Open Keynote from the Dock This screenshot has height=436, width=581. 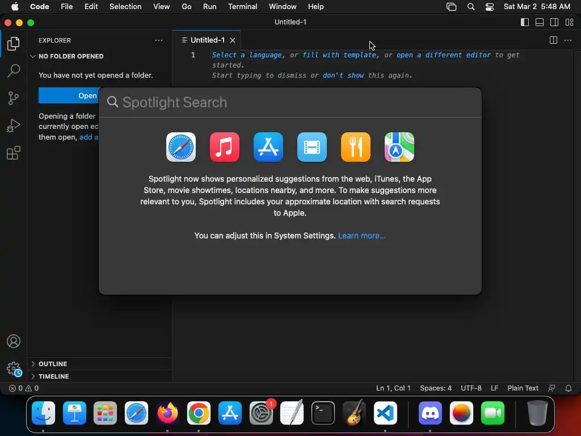pyautogui.click(x=74, y=413)
